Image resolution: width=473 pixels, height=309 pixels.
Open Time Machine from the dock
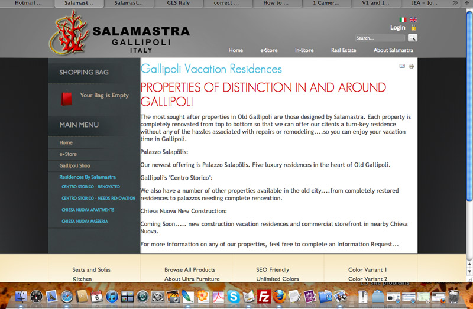click(x=142, y=297)
